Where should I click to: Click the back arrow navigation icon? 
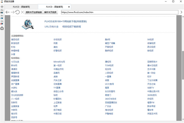(x=8, y=12)
